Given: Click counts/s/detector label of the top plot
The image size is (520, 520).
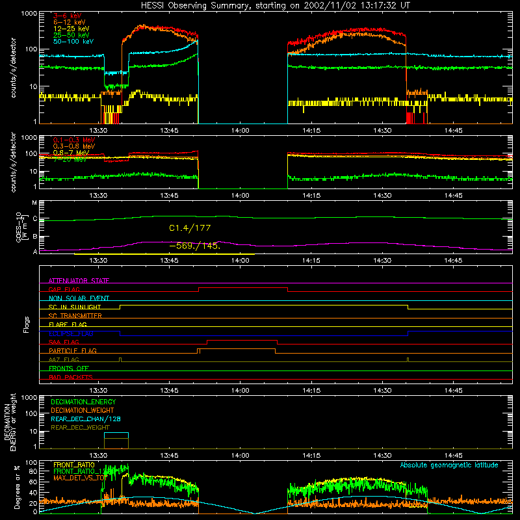Looking at the screenshot, I should [13, 68].
